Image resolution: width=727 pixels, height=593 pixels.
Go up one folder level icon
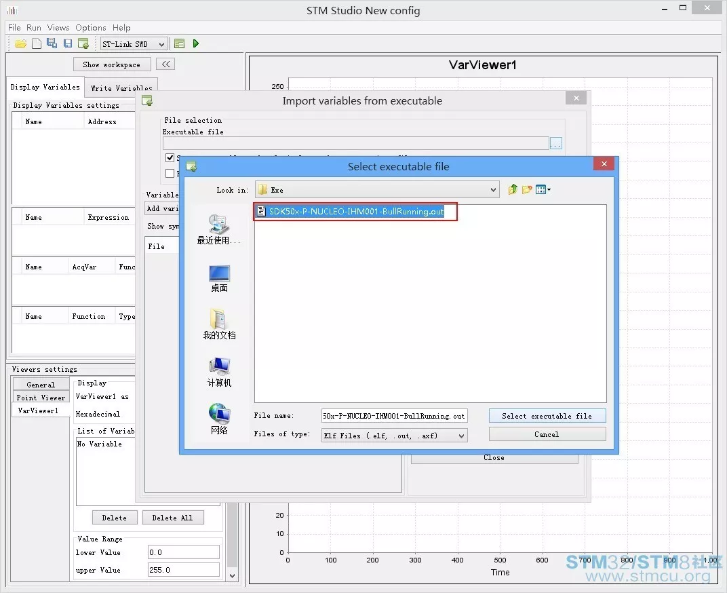pos(512,189)
